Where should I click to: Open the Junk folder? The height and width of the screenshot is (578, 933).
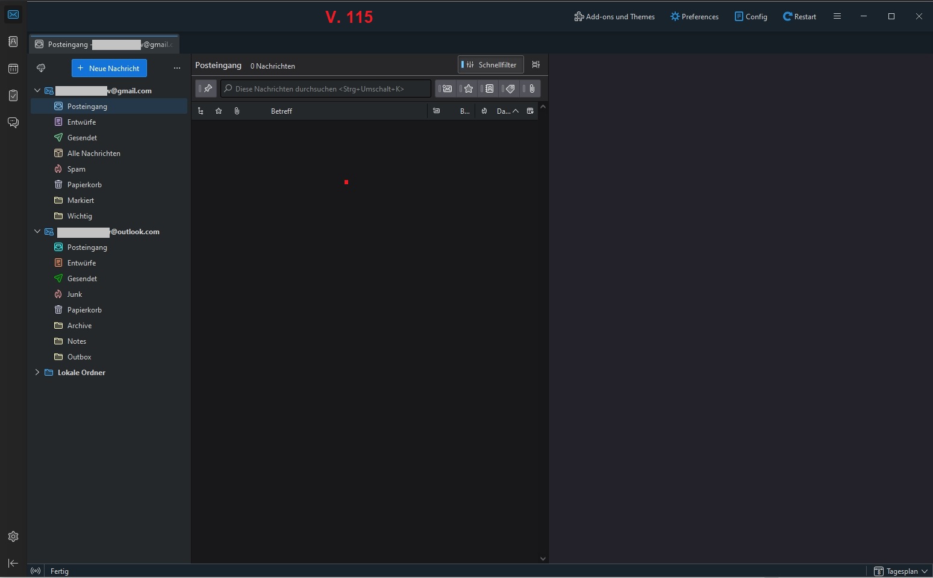[x=109, y=294]
